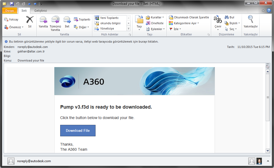Open the İlişkili related dropdown
Screen dimensions: 274x168
coord(232,23)
